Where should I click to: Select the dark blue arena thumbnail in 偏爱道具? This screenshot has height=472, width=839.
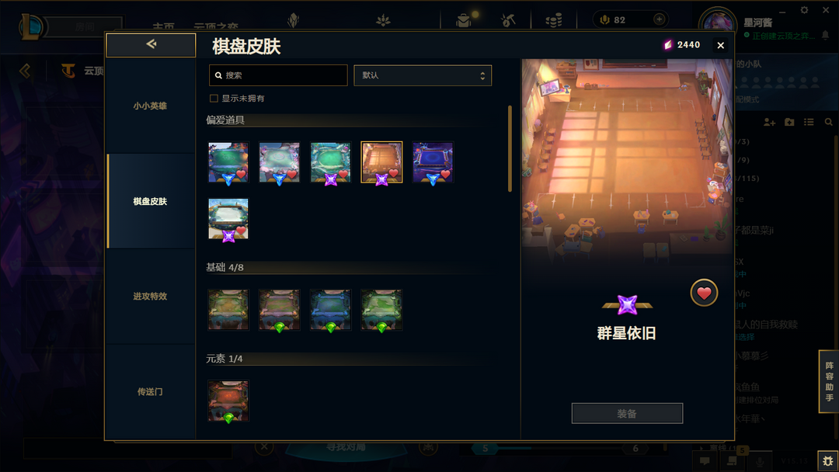click(x=433, y=162)
